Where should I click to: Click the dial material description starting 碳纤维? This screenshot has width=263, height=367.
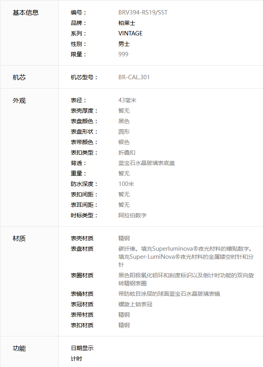[x=186, y=257]
